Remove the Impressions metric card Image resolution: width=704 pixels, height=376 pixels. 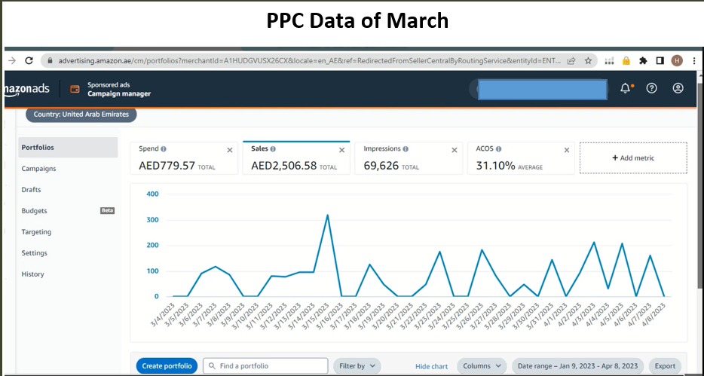point(455,150)
